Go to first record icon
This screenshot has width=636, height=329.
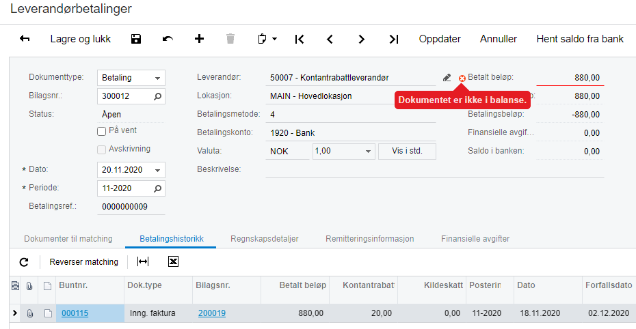[x=300, y=40]
